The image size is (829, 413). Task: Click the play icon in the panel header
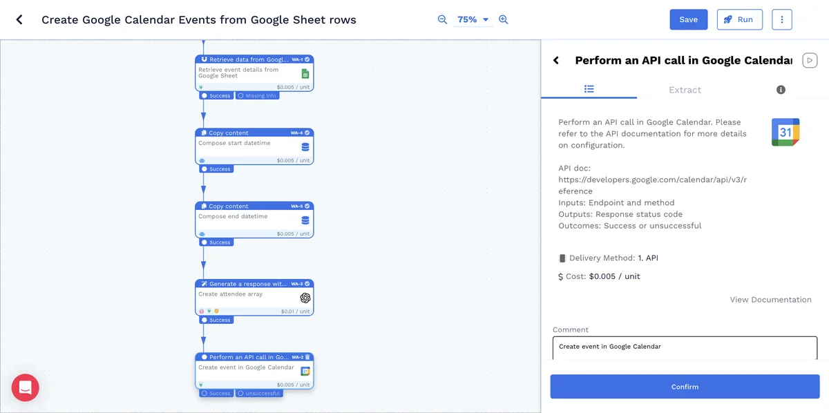[x=810, y=61]
